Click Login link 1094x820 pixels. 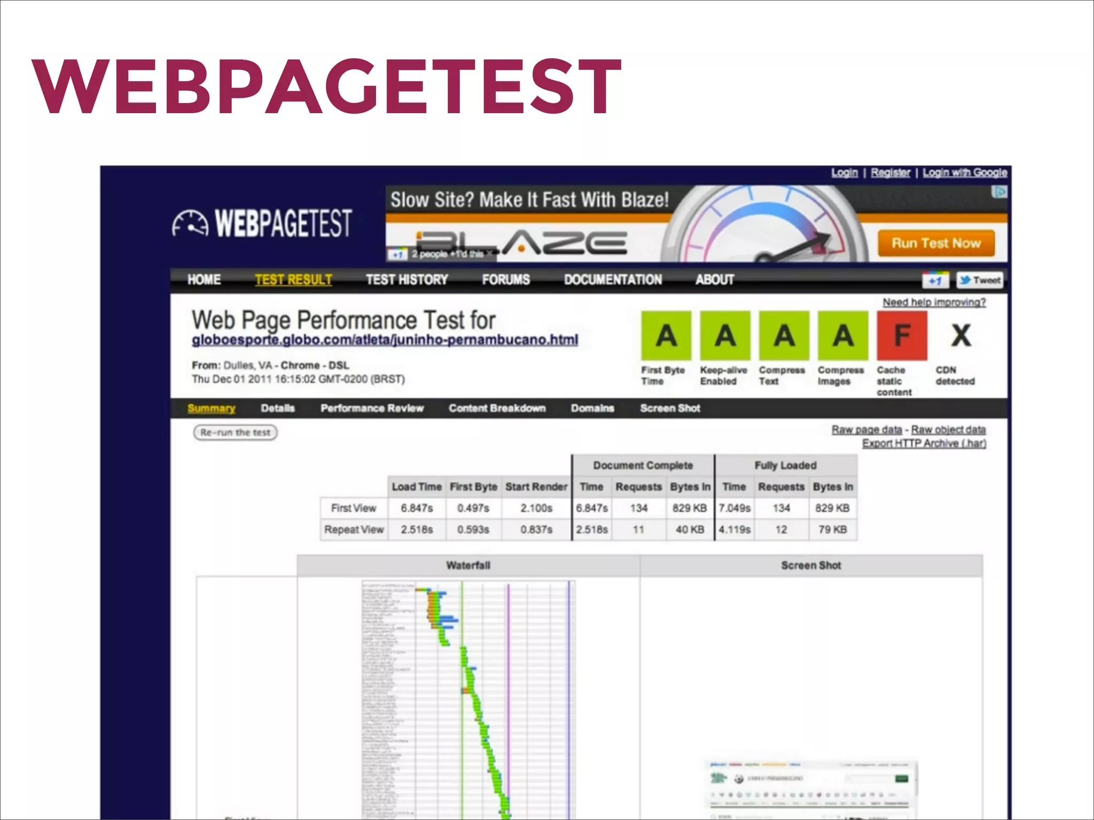[x=845, y=172]
